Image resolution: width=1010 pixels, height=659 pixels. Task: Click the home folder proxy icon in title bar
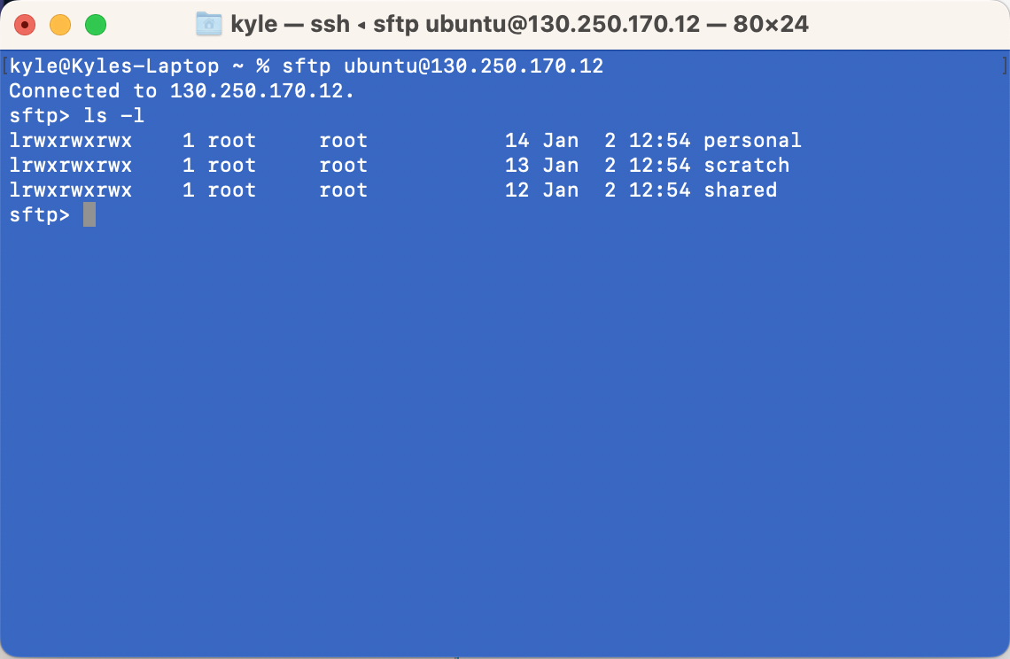(x=209, y=25)
